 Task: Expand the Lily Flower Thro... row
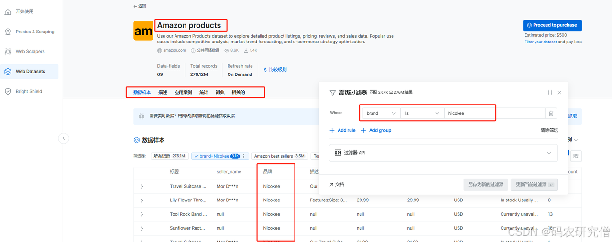point(142,200)
